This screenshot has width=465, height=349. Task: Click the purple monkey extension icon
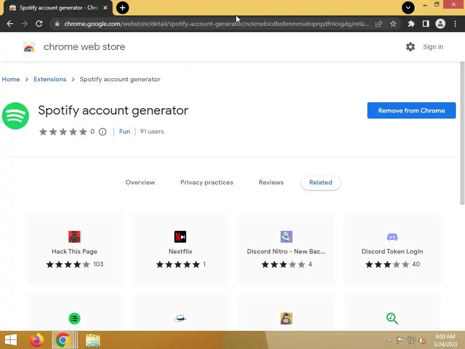286,319
